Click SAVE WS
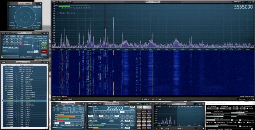The height and width of the screenshot is (130, 255). click(29, 57)
